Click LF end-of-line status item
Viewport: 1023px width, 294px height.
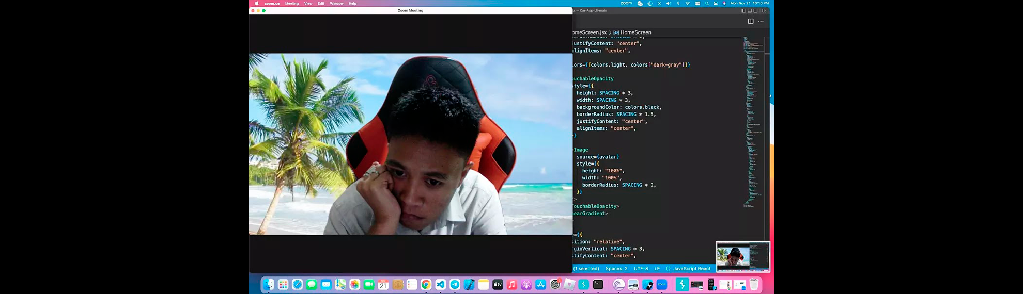tap(657, 269)
